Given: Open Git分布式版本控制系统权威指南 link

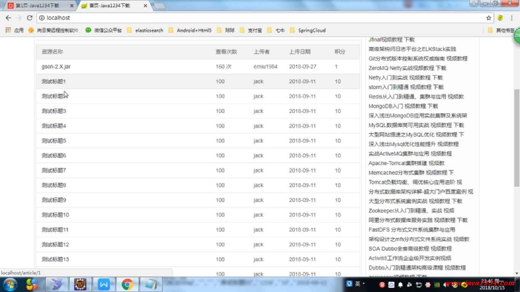Looking at the screenshot, I should (418, 59).
